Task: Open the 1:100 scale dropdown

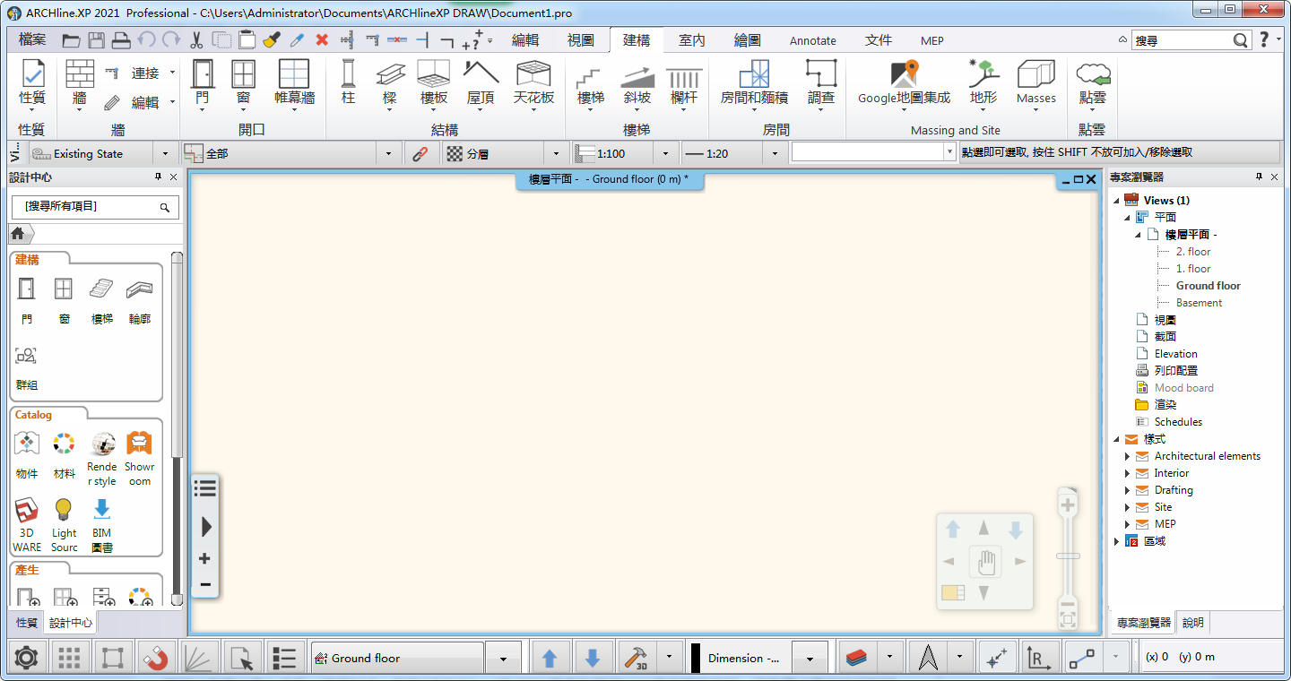Action: coord(664,154)
